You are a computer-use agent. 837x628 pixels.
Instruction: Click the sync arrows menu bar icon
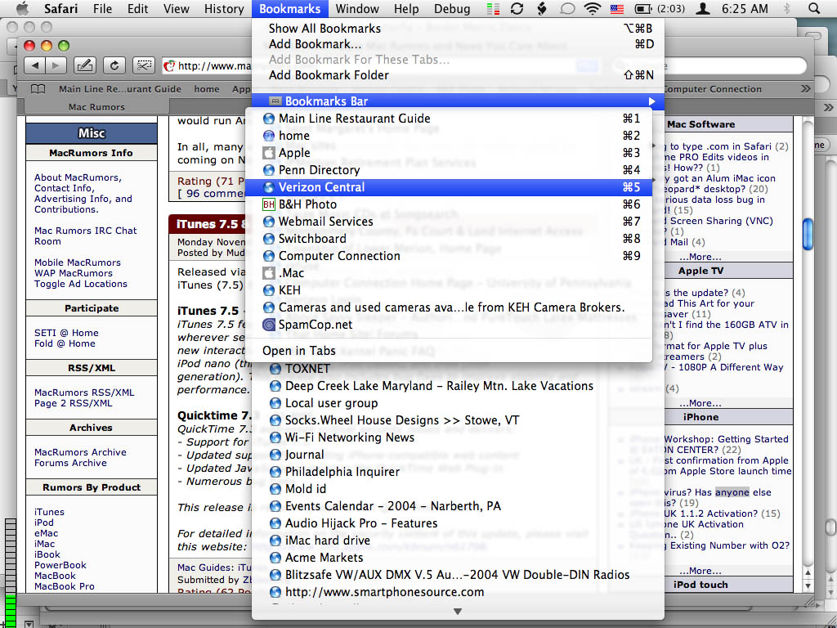[x=517, y=8]
